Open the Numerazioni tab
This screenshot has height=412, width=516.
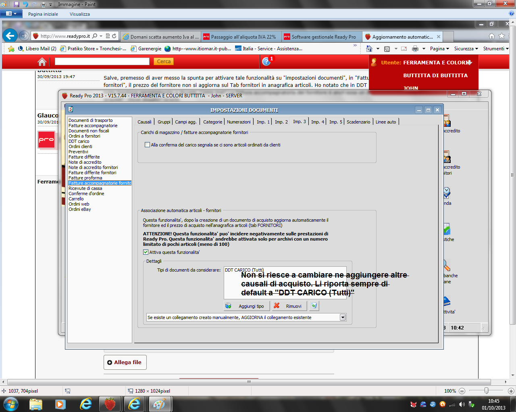click(x=239, y=122)
